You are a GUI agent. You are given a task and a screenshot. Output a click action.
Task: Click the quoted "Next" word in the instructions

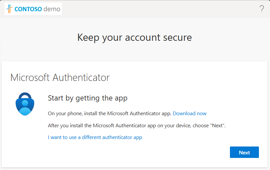tap(218, 126)
